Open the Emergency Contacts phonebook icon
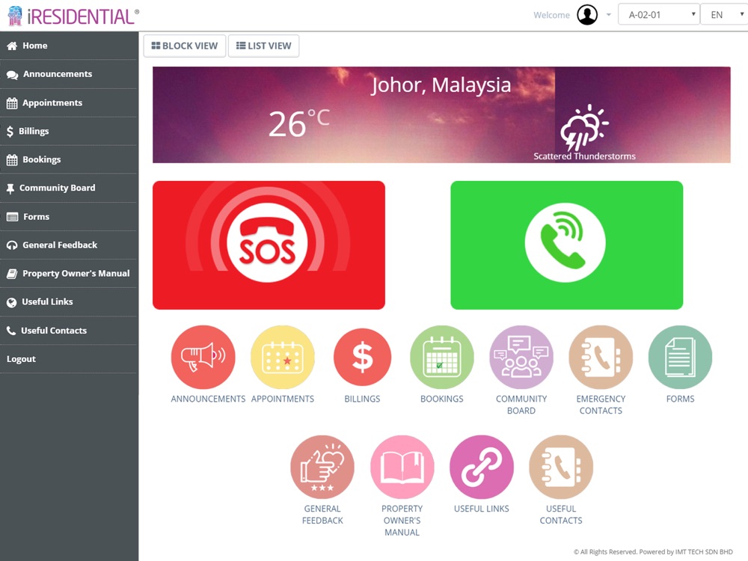Image resolution: width=748 pixels, height=561 pixels. (x=601, y=358)
